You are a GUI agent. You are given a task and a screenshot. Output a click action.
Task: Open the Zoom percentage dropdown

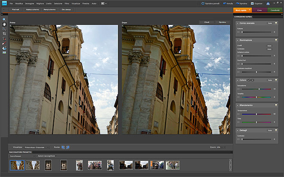click(225, 147)
